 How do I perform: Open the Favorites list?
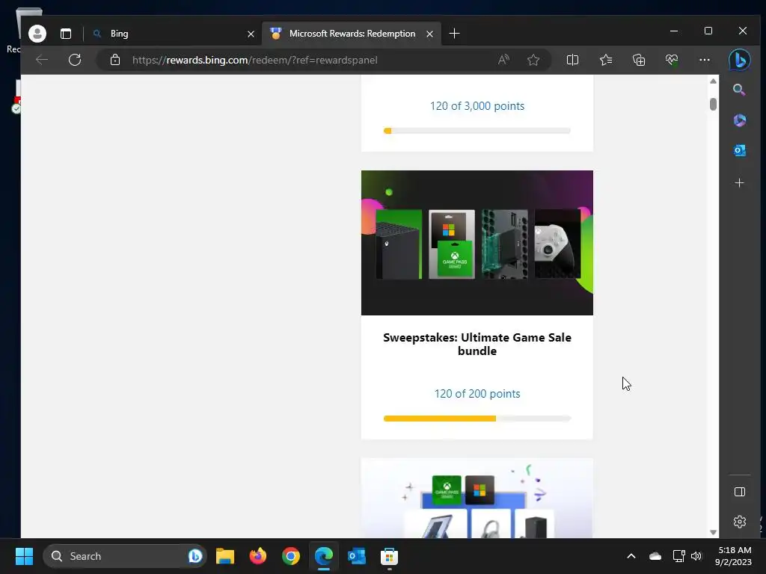point(606,60)
